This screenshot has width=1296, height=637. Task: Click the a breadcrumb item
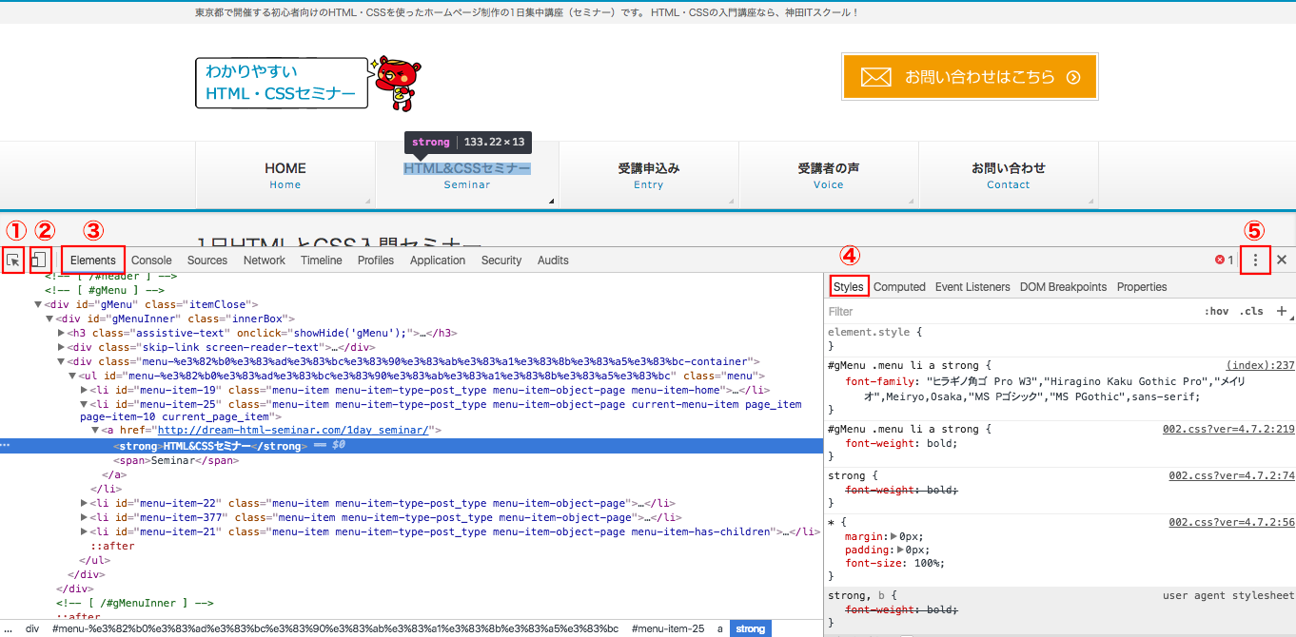pyautogui.click(x=719, y=628)
